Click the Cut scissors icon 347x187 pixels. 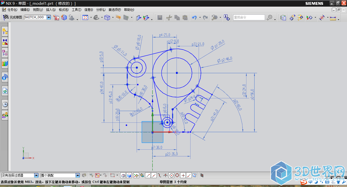169,18
